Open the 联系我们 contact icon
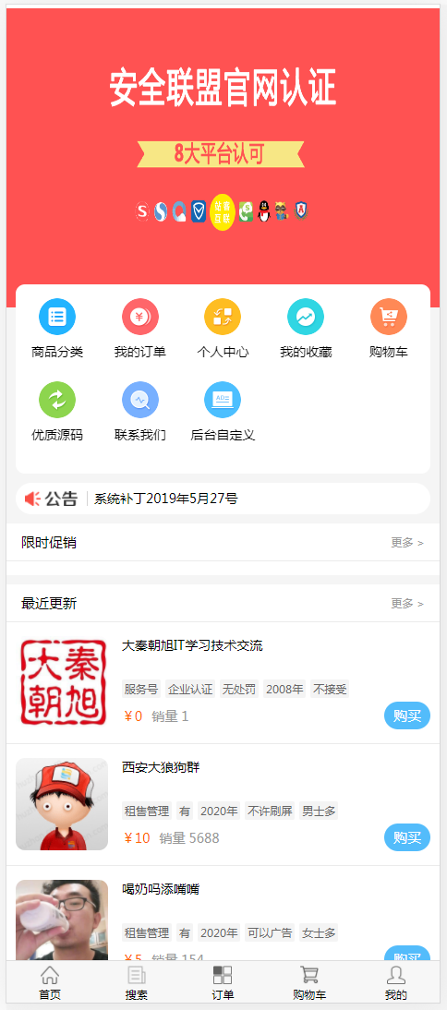 coord(140,400)
